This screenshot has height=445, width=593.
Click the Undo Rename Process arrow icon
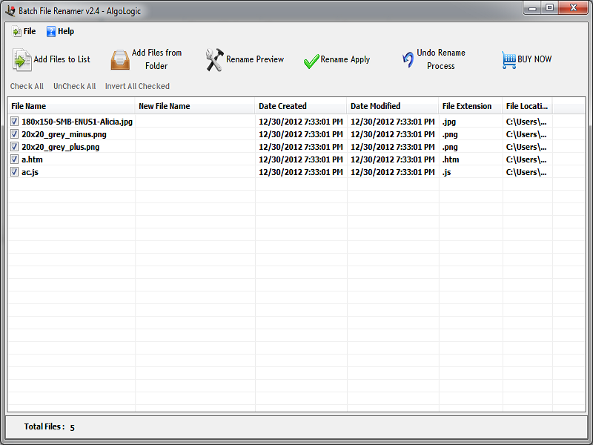coord(408,60)
